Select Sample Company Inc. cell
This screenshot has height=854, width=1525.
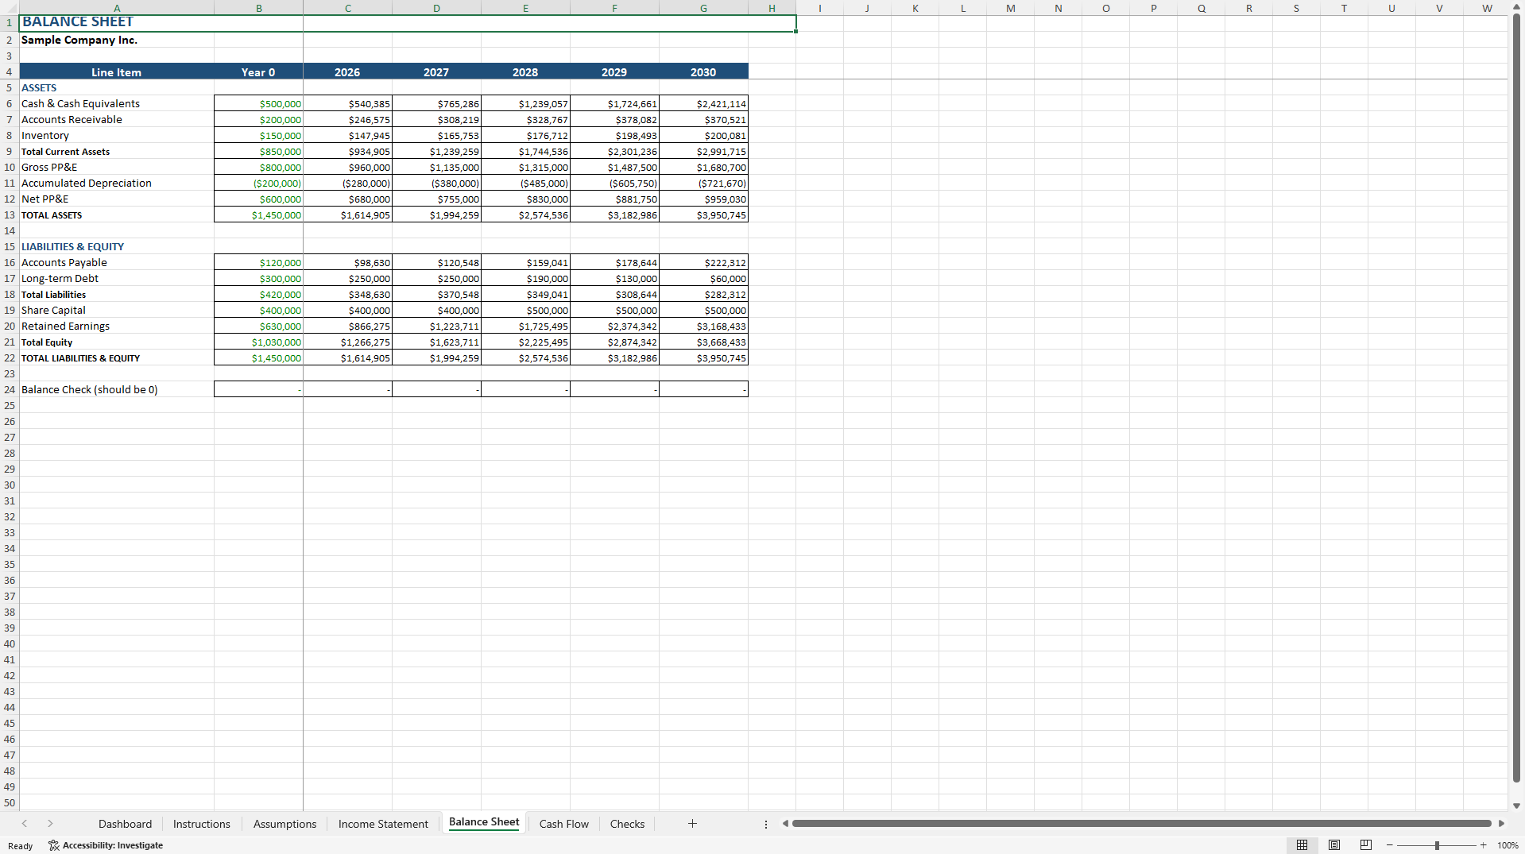pos(117,40)
